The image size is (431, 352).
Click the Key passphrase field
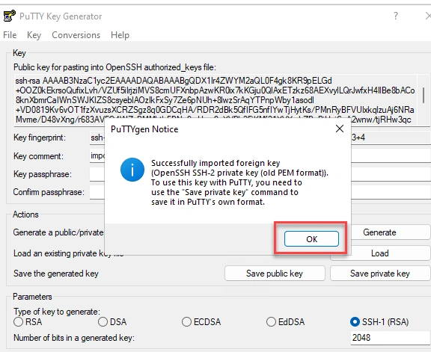[x=260, y=174]
